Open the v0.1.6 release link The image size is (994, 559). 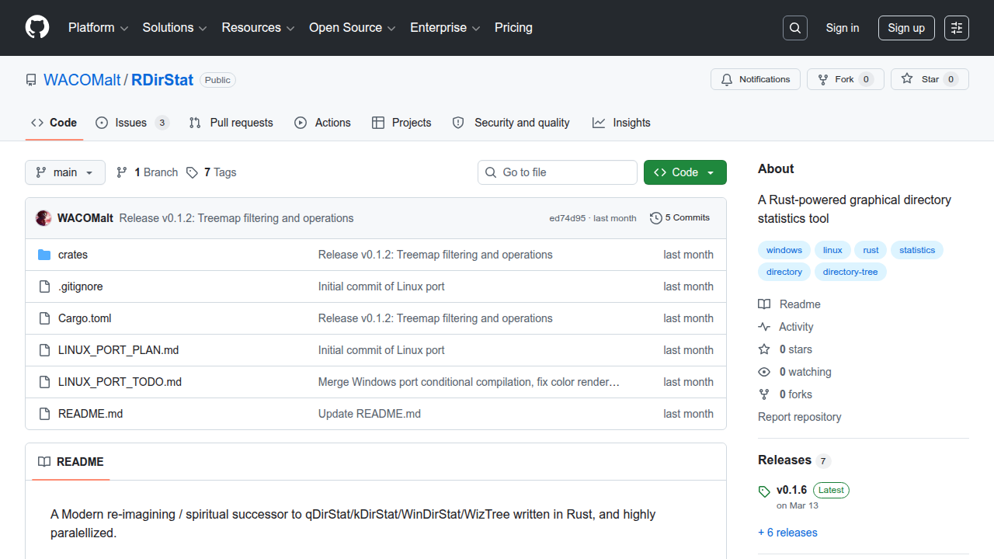click(791, 490)
